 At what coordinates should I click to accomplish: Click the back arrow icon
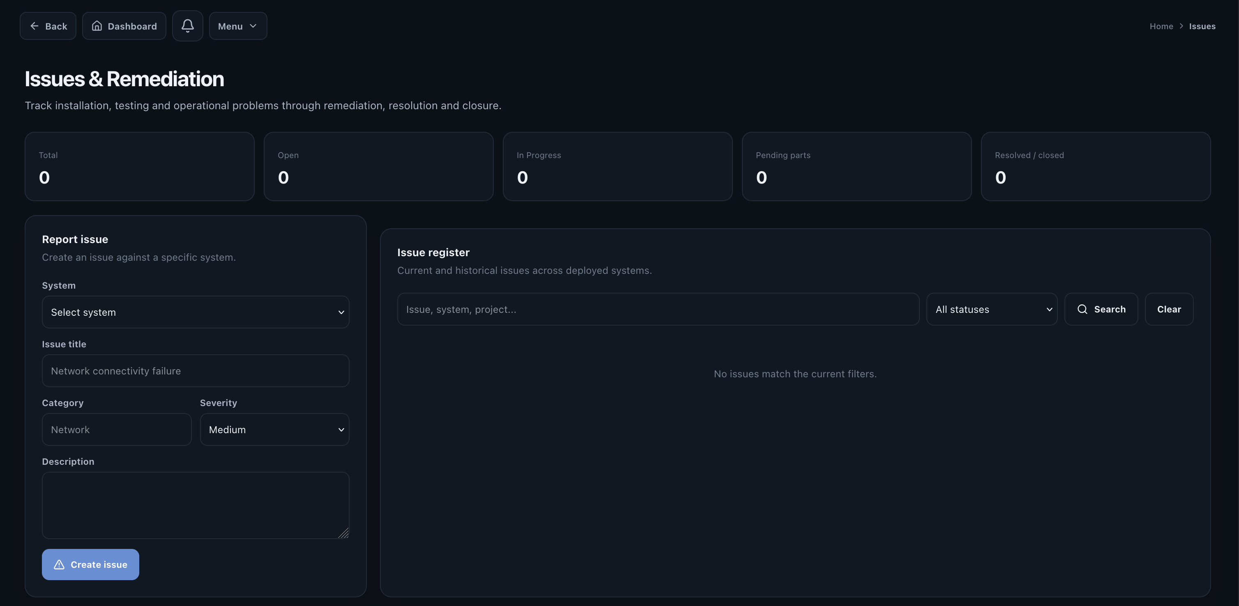tap(35, 26)
